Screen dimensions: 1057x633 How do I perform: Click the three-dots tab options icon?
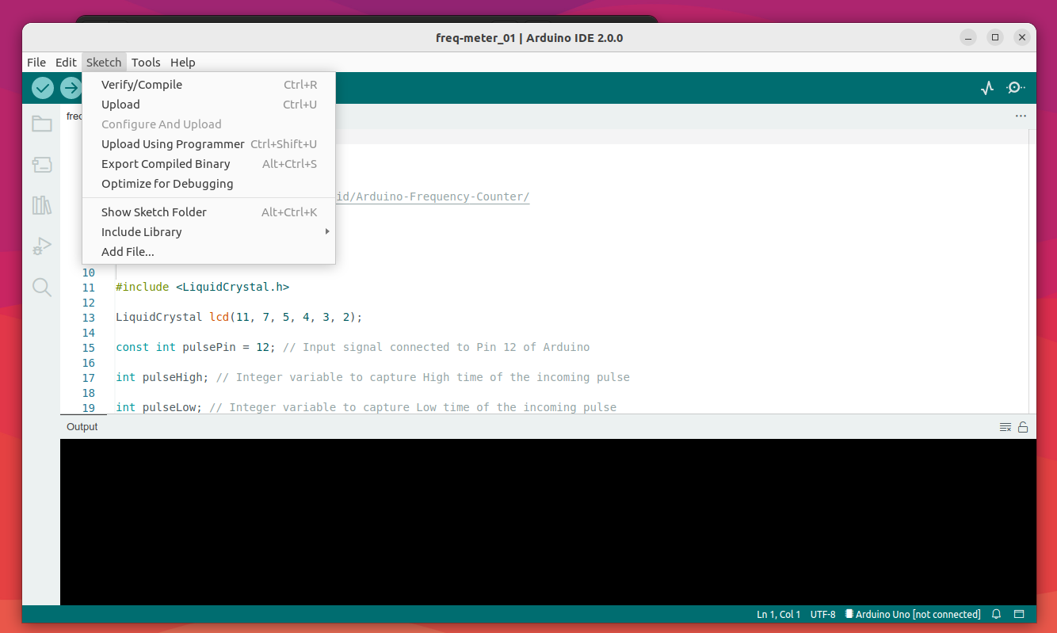point(1021,116)
